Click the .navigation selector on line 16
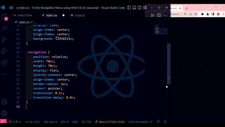The height and width of the screenshot is (127, 225). click(36, 52)
